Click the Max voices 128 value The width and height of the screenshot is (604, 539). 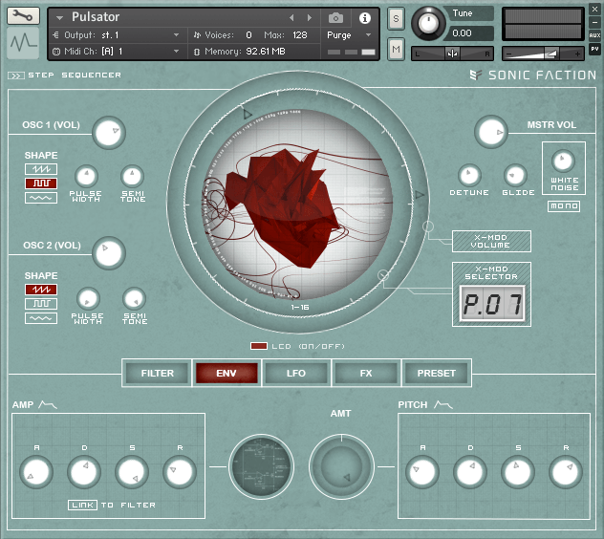point(300,35)
